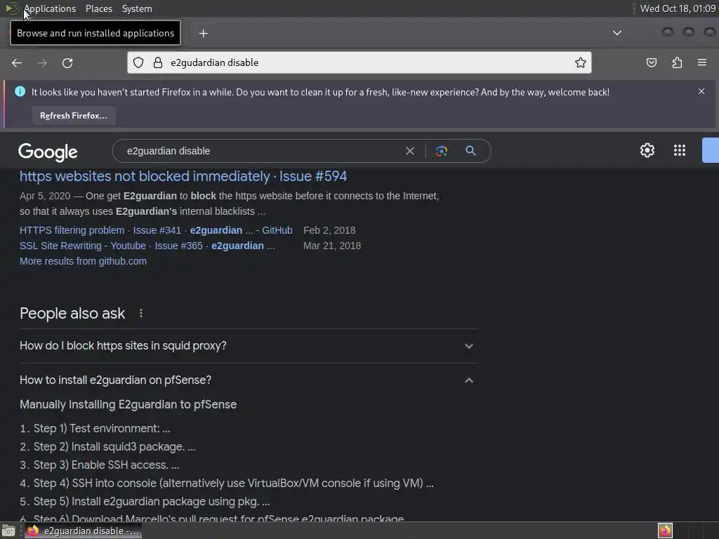Click the notification info icon

point(20,92)
